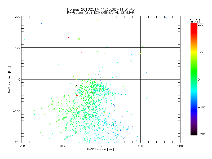This screenshot has height=159, width=212.
Task: Click the subtitle "RwPretec (8p) EXPERIMENTAL SKYMAP"
Action: (x=100, y=12)
